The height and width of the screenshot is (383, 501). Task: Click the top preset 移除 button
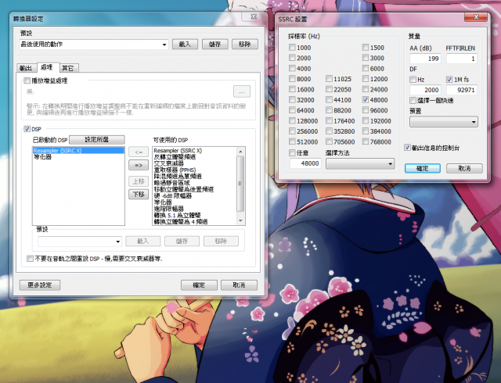click(245, 45)
